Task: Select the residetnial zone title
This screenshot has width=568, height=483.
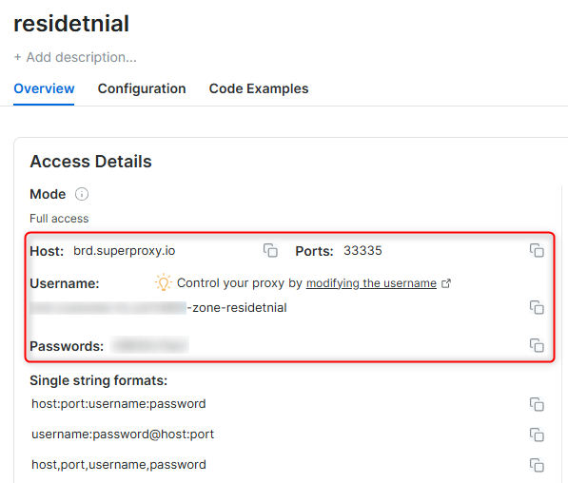Action: pyautogui.click(x=71, y=24)
